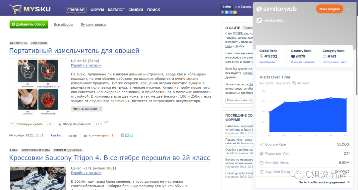The height and width of the screenshot is (190, 358).
Task: Click the +10 likes counter
Action: (x=98, y=124)
